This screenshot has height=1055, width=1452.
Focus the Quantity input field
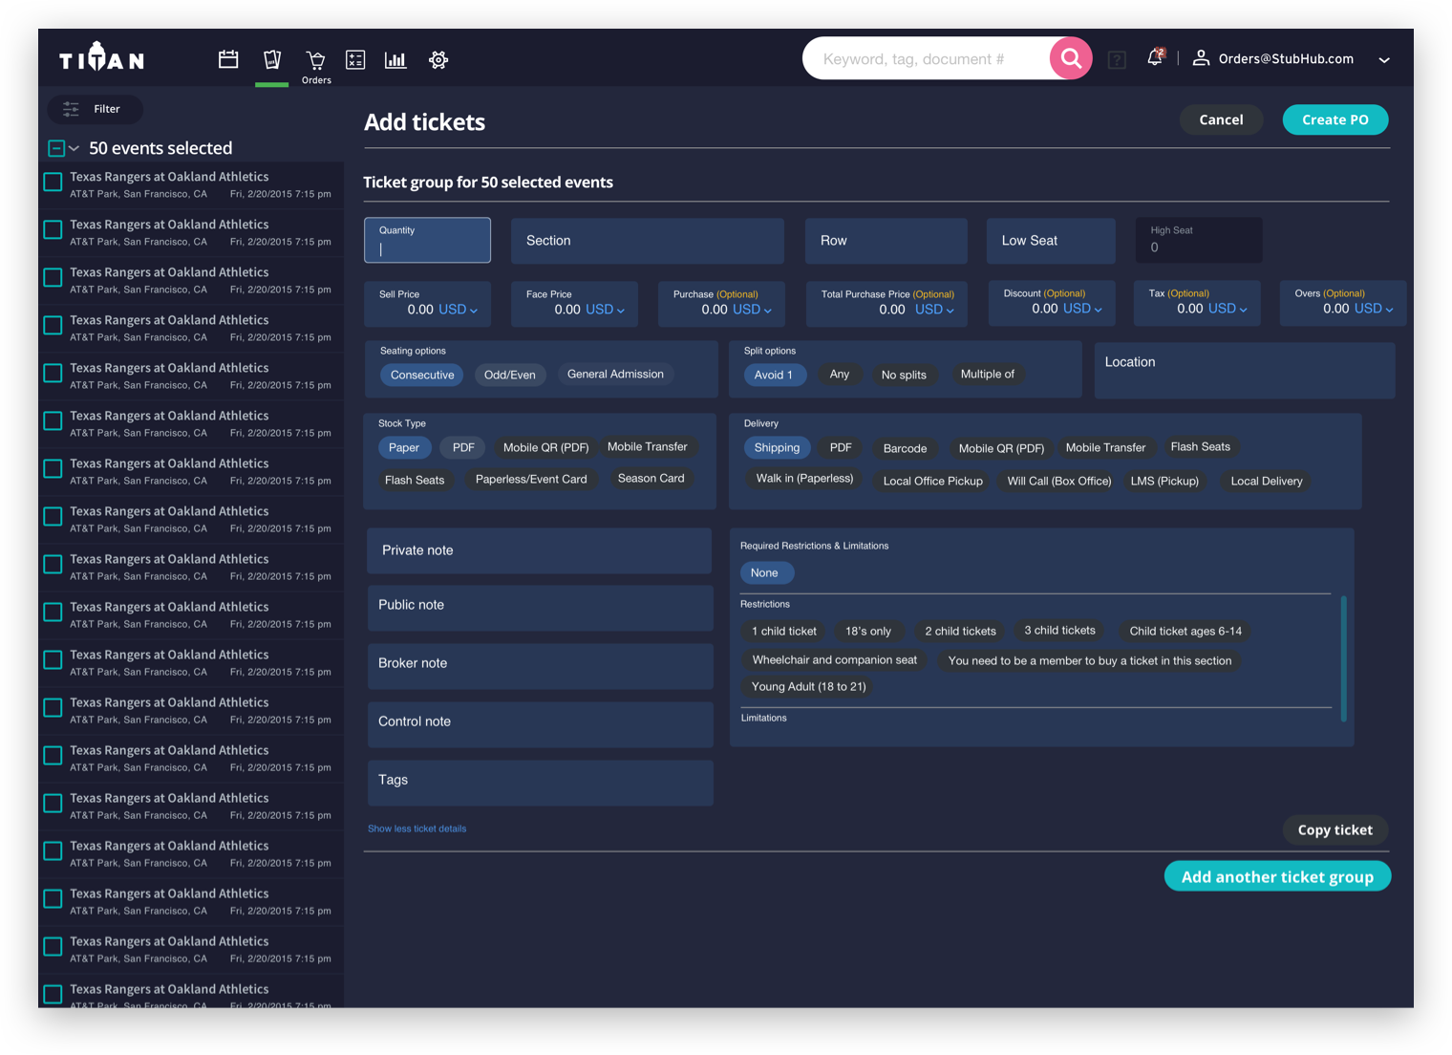(x=427, y=240)
